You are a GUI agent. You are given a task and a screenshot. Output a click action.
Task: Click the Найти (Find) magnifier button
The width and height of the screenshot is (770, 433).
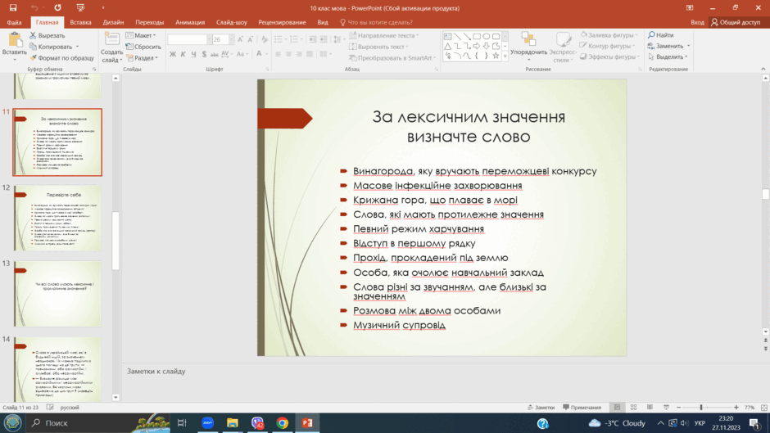pos(661,35)
